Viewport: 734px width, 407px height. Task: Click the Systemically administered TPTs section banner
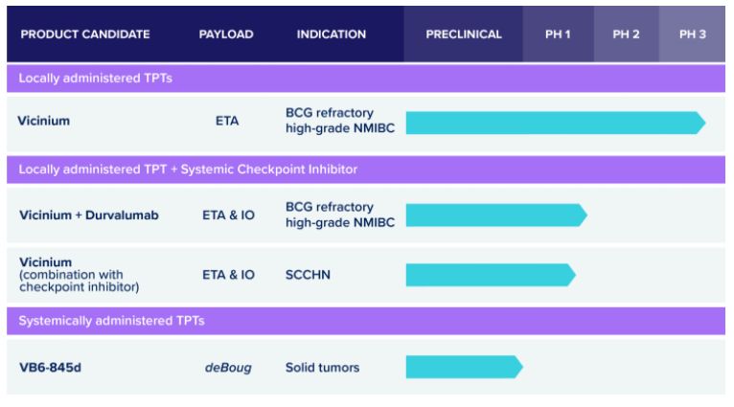pos(366,321)
